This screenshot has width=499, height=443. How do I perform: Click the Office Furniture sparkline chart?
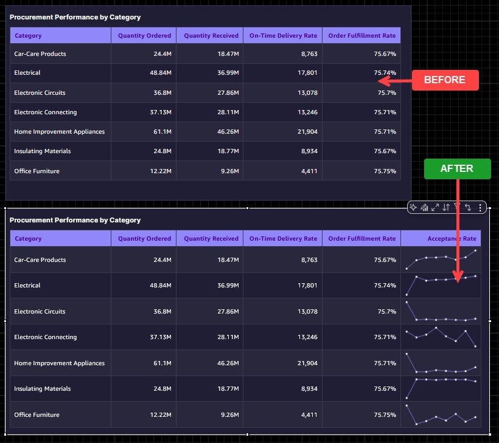(441, 414)
